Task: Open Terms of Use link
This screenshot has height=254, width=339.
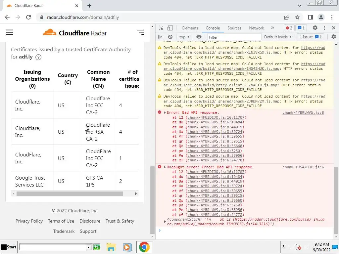Action: pos(61,221)
